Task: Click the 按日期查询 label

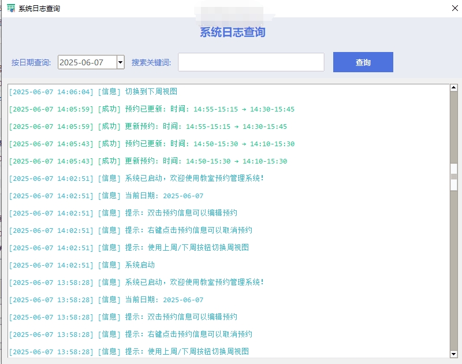Action: [x=31, y=62]
